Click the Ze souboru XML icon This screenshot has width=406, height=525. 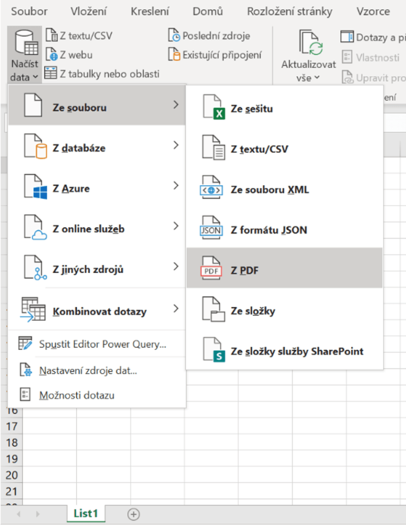211,189
